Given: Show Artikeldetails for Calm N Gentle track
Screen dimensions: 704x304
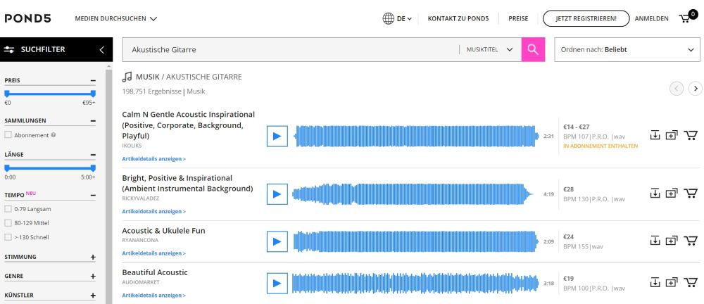Looking at the screenshot, I should pyautogui.click(x=153, y=158).
